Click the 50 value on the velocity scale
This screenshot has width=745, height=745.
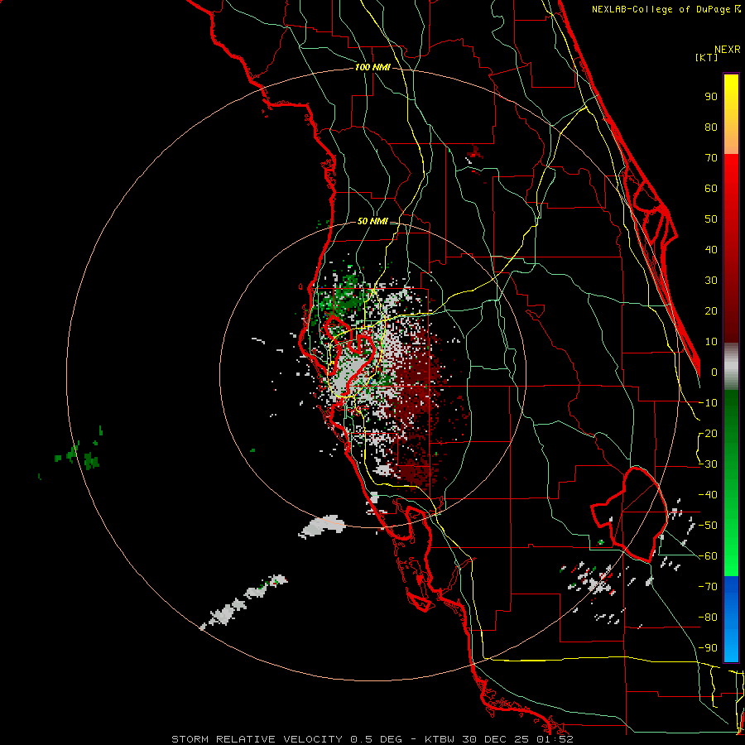[x=711, y=219]
